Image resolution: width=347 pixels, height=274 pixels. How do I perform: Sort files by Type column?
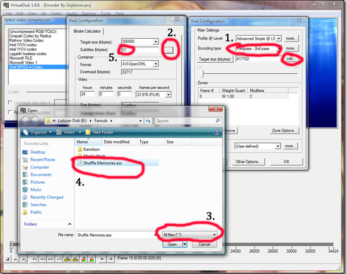[151, 142]
